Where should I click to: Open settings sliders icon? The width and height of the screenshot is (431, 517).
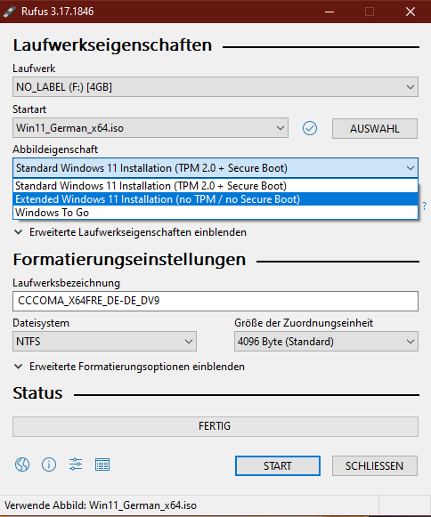76,464
